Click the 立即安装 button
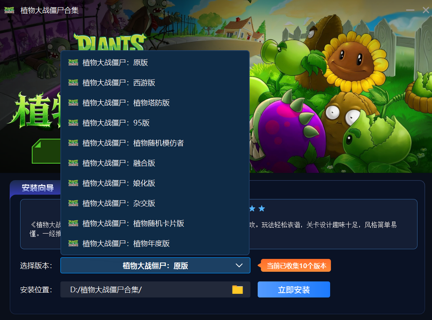This screenshot has width=432, height=320. pyautogui.click(x=294, y=290)
